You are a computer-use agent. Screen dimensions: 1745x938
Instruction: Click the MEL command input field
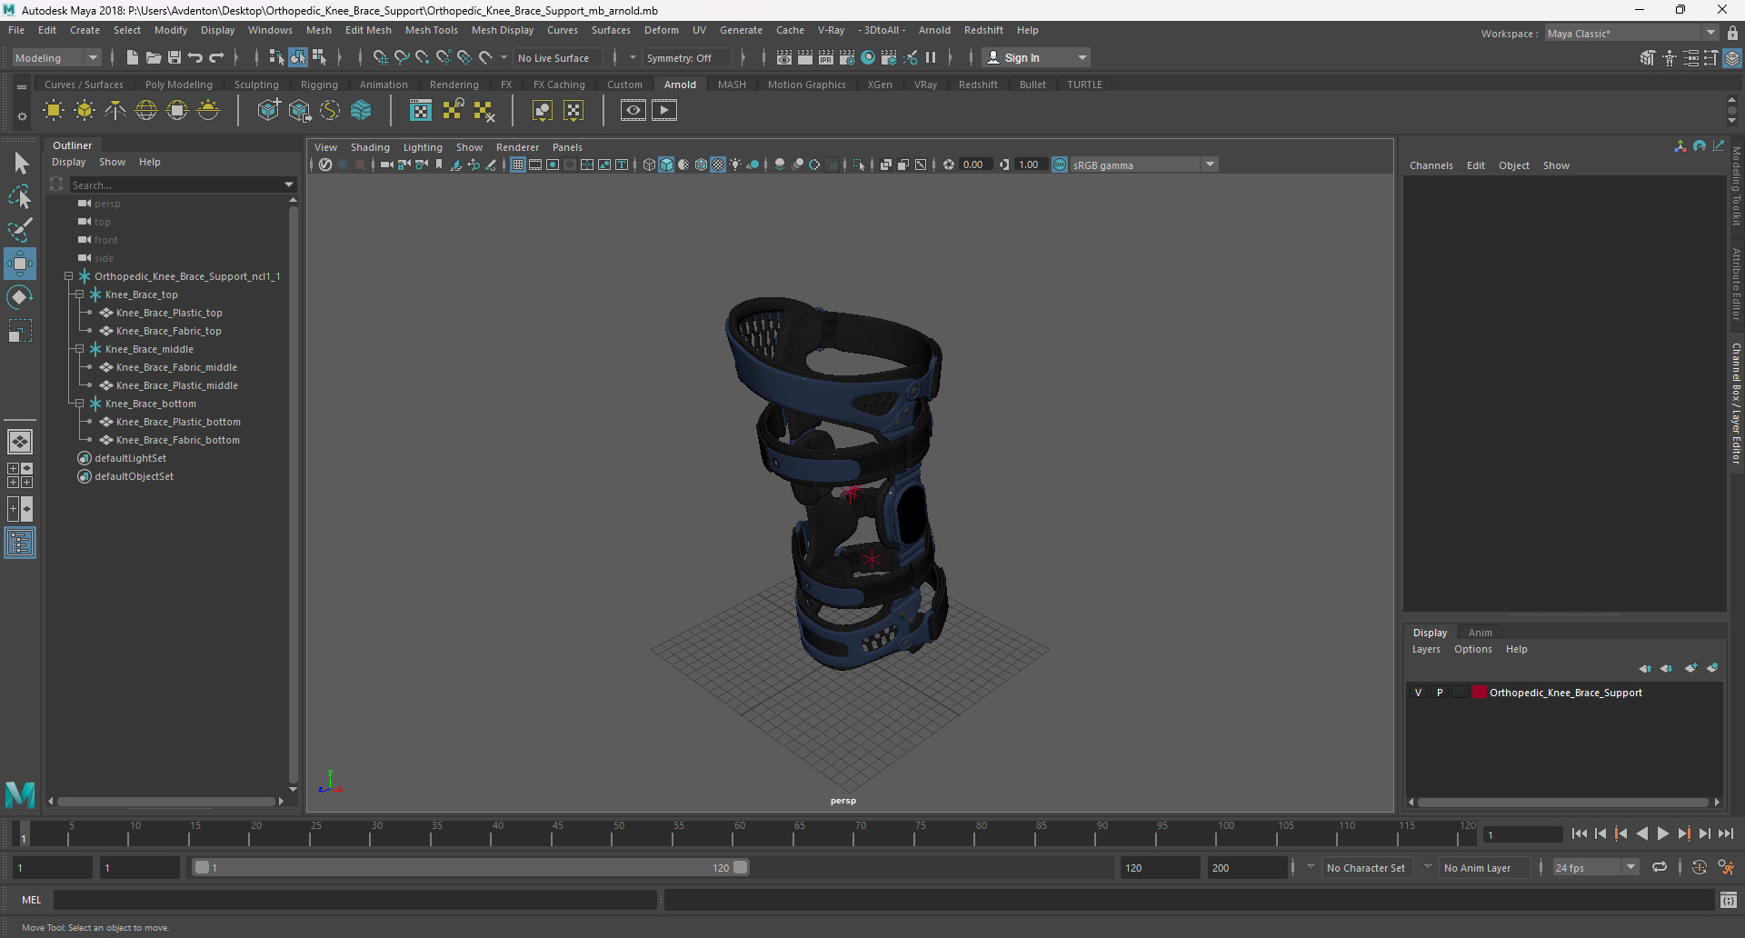pyautogui.click(x=354, y=900)
